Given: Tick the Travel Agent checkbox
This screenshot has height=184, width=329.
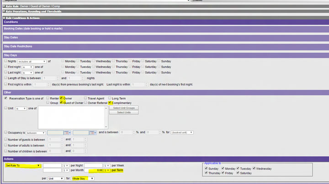Looking at the screenshot, I should pos(86,98).
